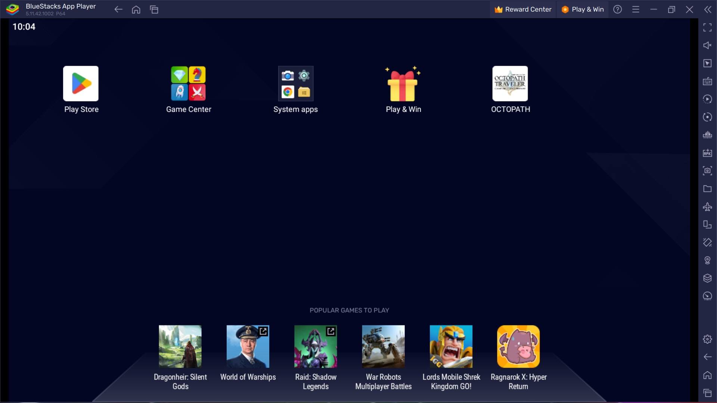Open War Robots Multiplayer Battles
The height and width of the screenshot is (403, 717).
point(383,346)
